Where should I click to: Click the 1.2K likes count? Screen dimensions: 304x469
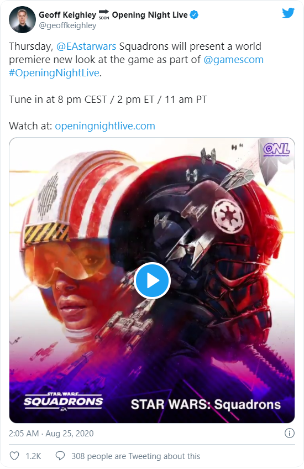(33, 456)
